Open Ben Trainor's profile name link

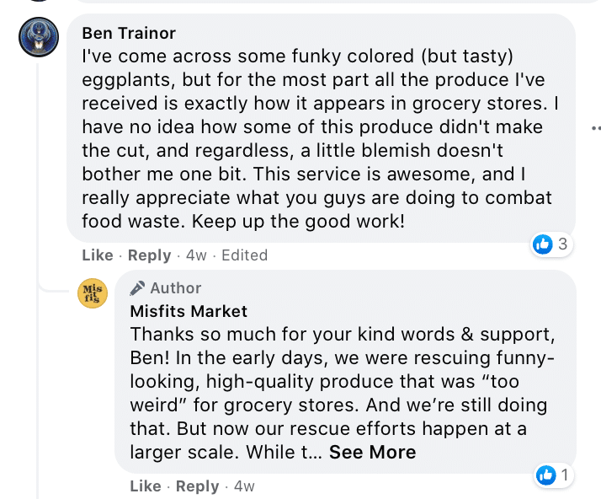[129, 33]
